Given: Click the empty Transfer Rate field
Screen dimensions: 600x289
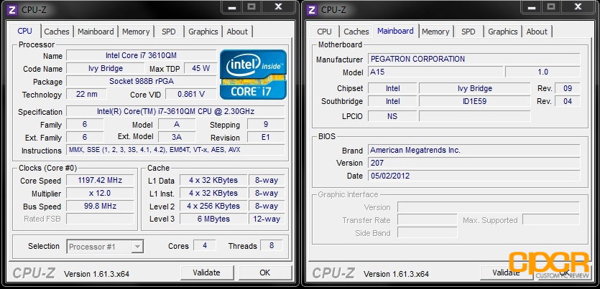Looking at the screenshot, I should (428, 220).
